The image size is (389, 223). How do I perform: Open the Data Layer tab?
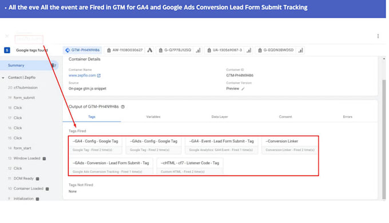click(220, 117)
